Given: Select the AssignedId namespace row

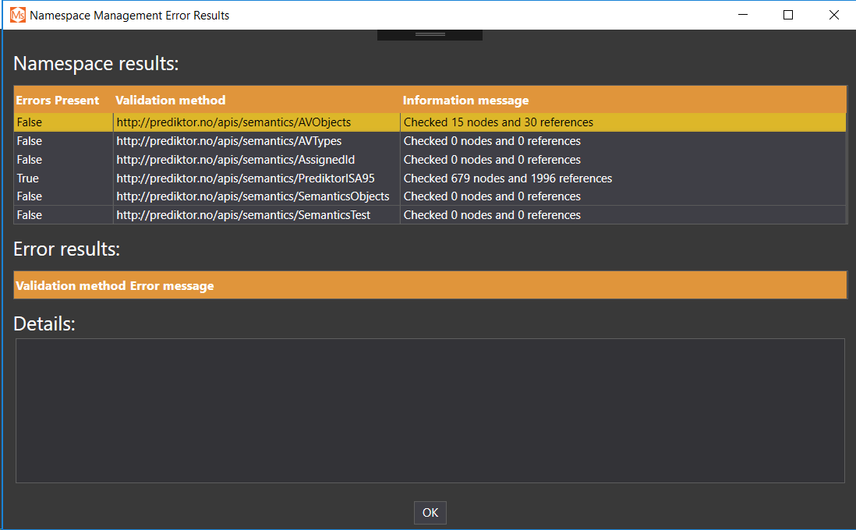Looking at the screenshot, I should (235, 160).
